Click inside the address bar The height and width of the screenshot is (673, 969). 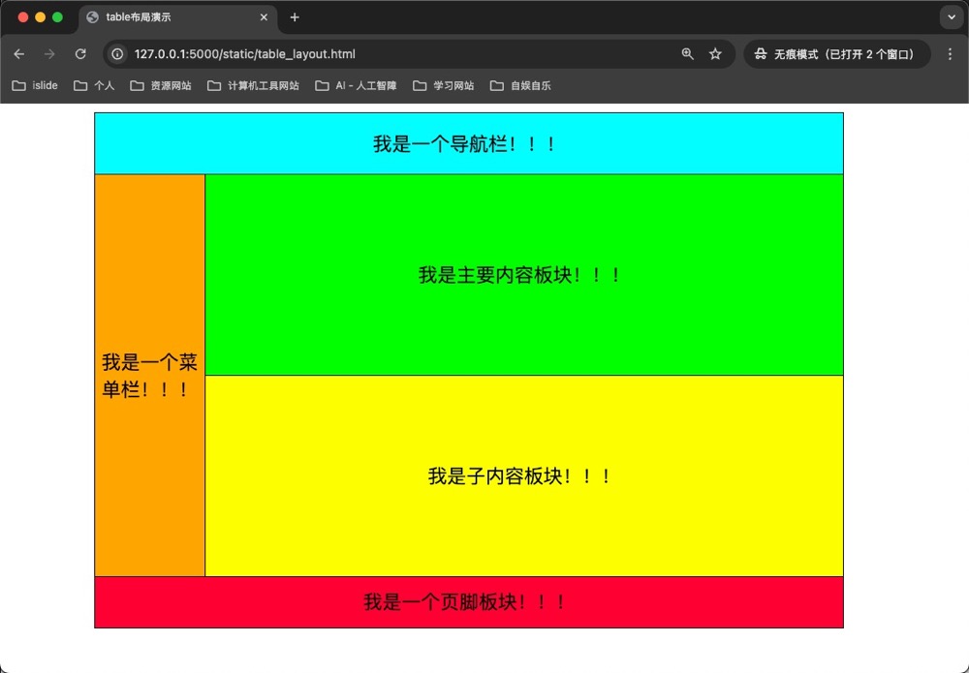tap(388, 54)
